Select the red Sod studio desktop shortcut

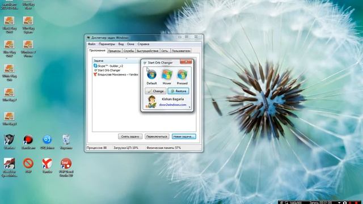point(66,168)
